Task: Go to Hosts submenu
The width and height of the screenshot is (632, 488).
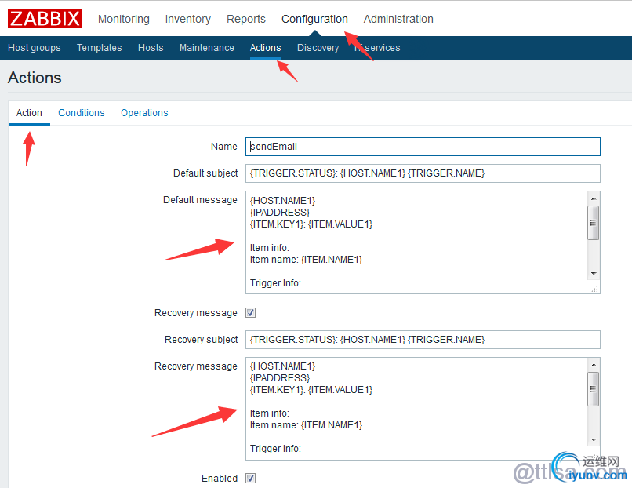Action: point(151,48)
